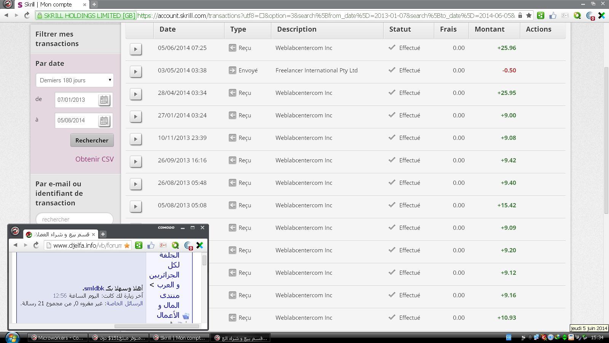
Task: Switch to the Skrill | Mon compte tab
Action: coord(51,5)
